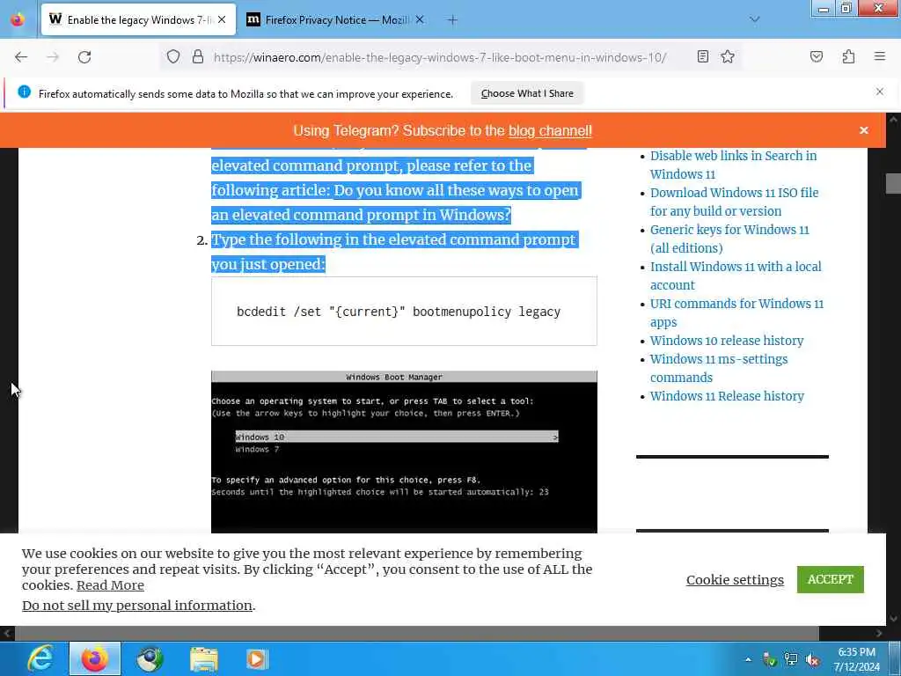
Task: Click the info icon in notification bar
Action: point(24,92)
